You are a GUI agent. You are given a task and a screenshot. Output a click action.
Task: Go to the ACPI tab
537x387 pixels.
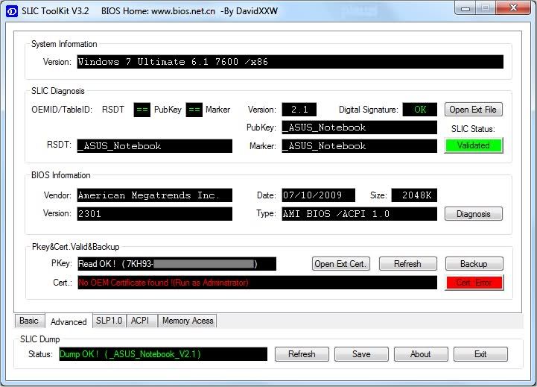coord(141,321)
